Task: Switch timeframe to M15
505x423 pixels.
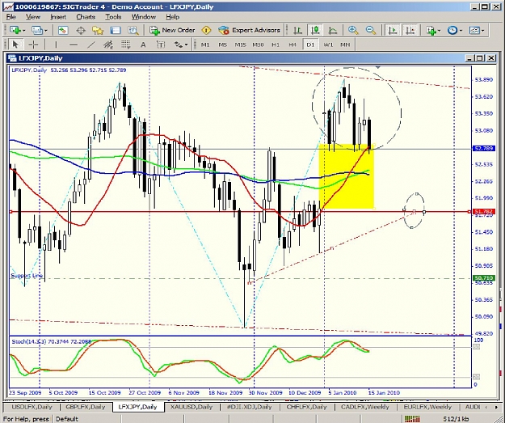Action: 240,44
